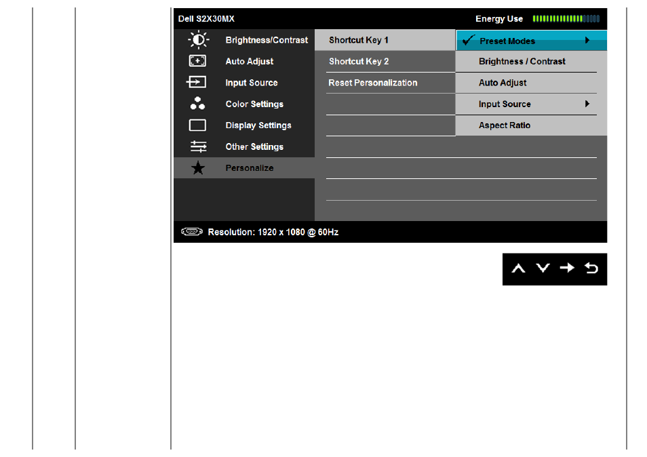Expand the Preset Modes submenu arrow

tap(587, 40)
